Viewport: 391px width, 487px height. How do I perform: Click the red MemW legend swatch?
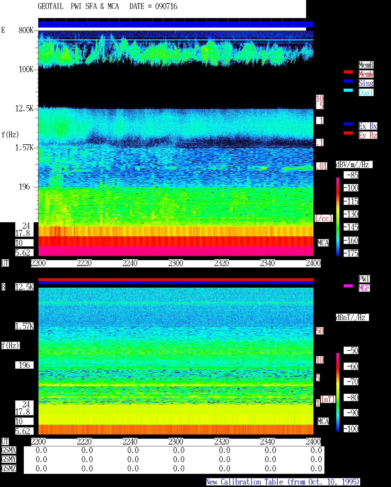348,72
